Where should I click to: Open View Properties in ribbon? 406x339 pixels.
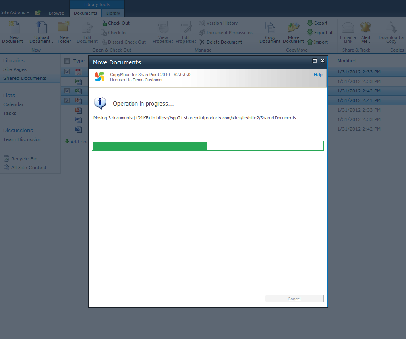pos(162,32)
